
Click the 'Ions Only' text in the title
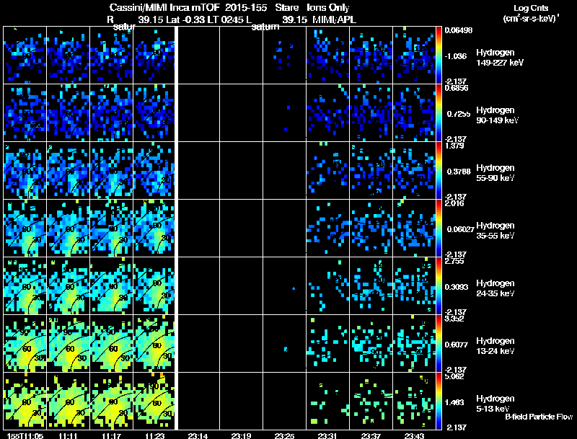(x=328, y=7)
